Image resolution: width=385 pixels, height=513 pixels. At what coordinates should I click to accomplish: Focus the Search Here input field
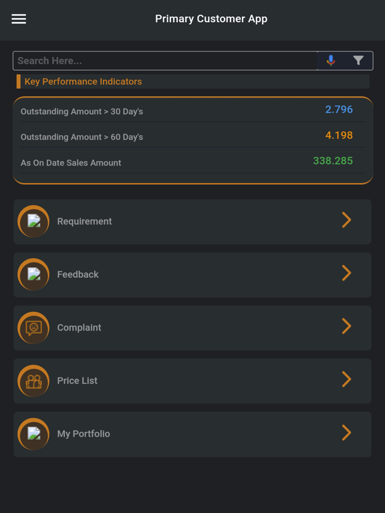pyautogui.click(x=165, y=61)
